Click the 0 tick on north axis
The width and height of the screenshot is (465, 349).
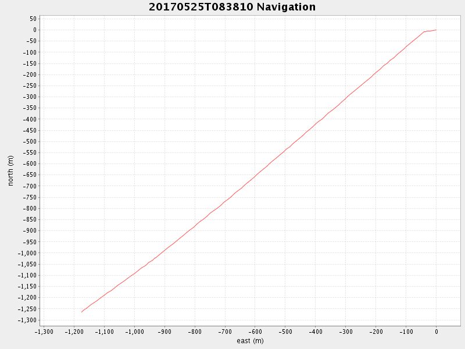click(35, 30)
